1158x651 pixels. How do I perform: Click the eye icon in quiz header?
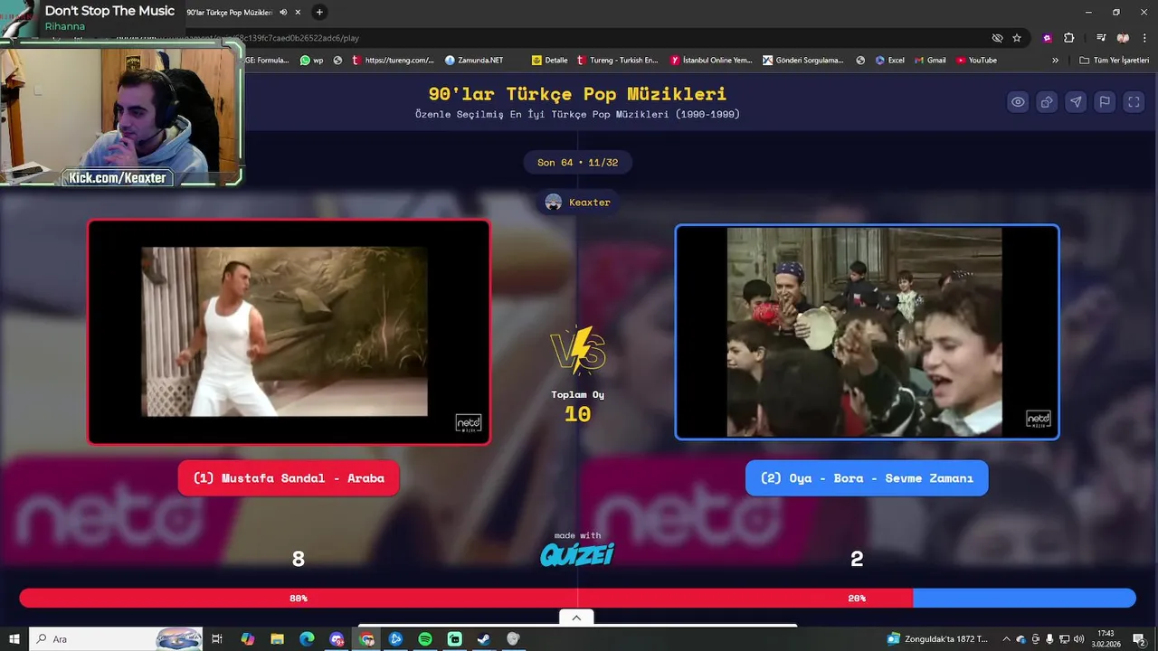1018,102
